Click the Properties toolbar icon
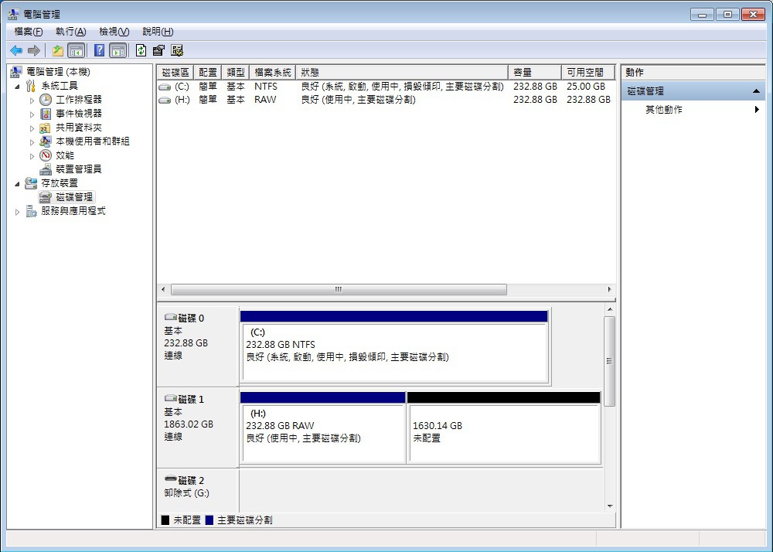 (158, 50)
